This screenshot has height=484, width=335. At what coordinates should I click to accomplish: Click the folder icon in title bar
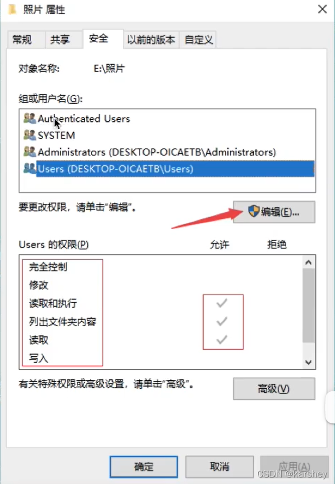coord(13,10)
